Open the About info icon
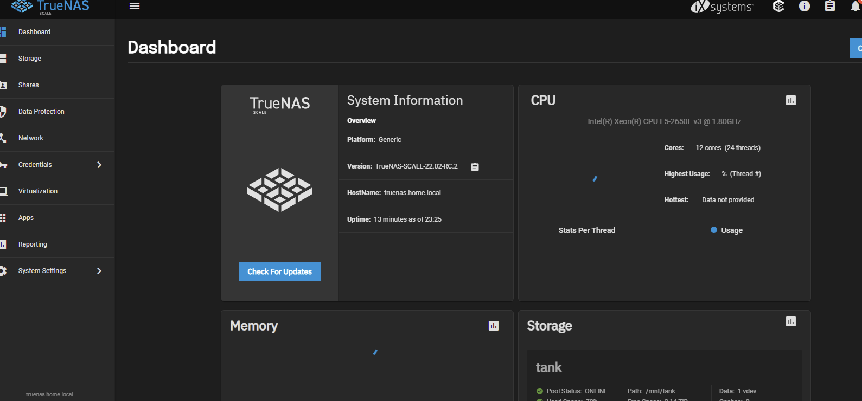 coord(804,6)
